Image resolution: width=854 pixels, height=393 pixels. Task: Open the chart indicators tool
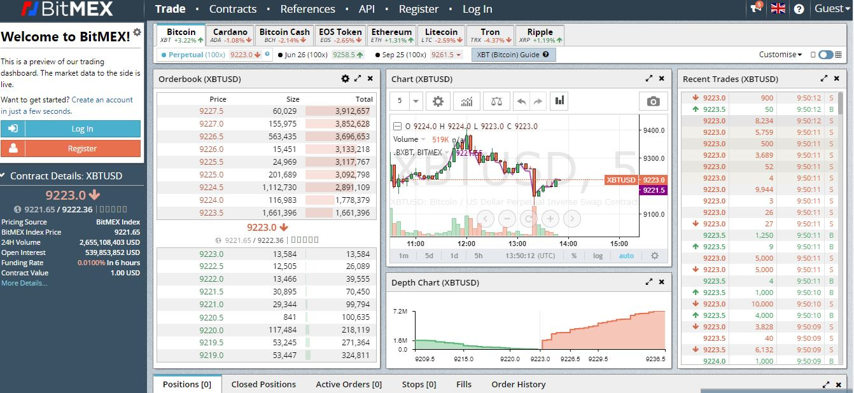467,101
